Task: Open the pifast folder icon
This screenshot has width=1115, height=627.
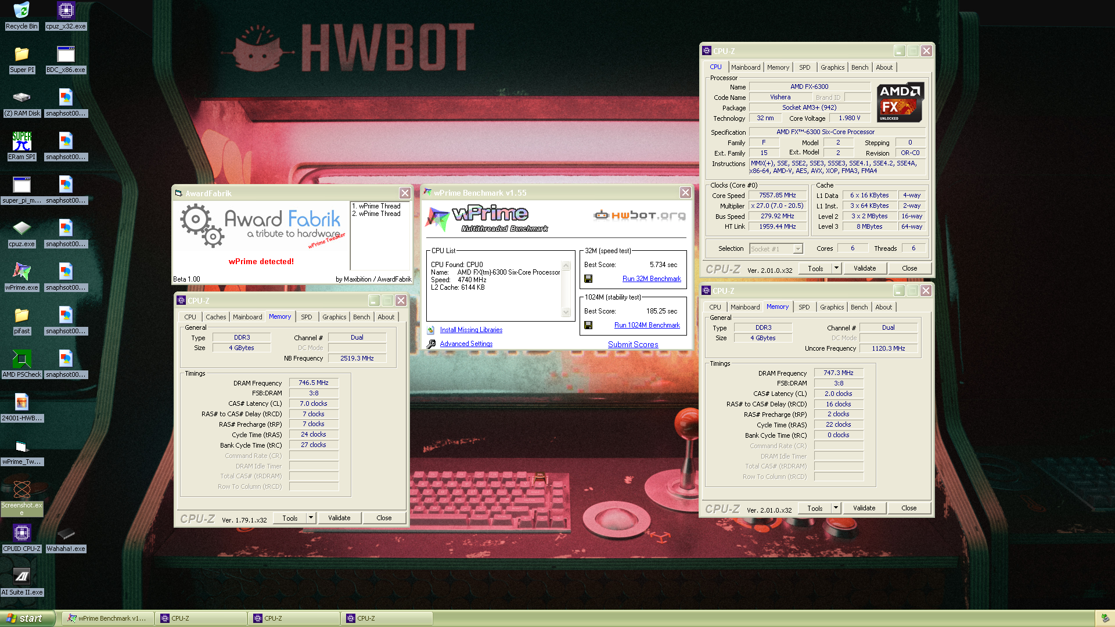Action: (x=21, y=320)
